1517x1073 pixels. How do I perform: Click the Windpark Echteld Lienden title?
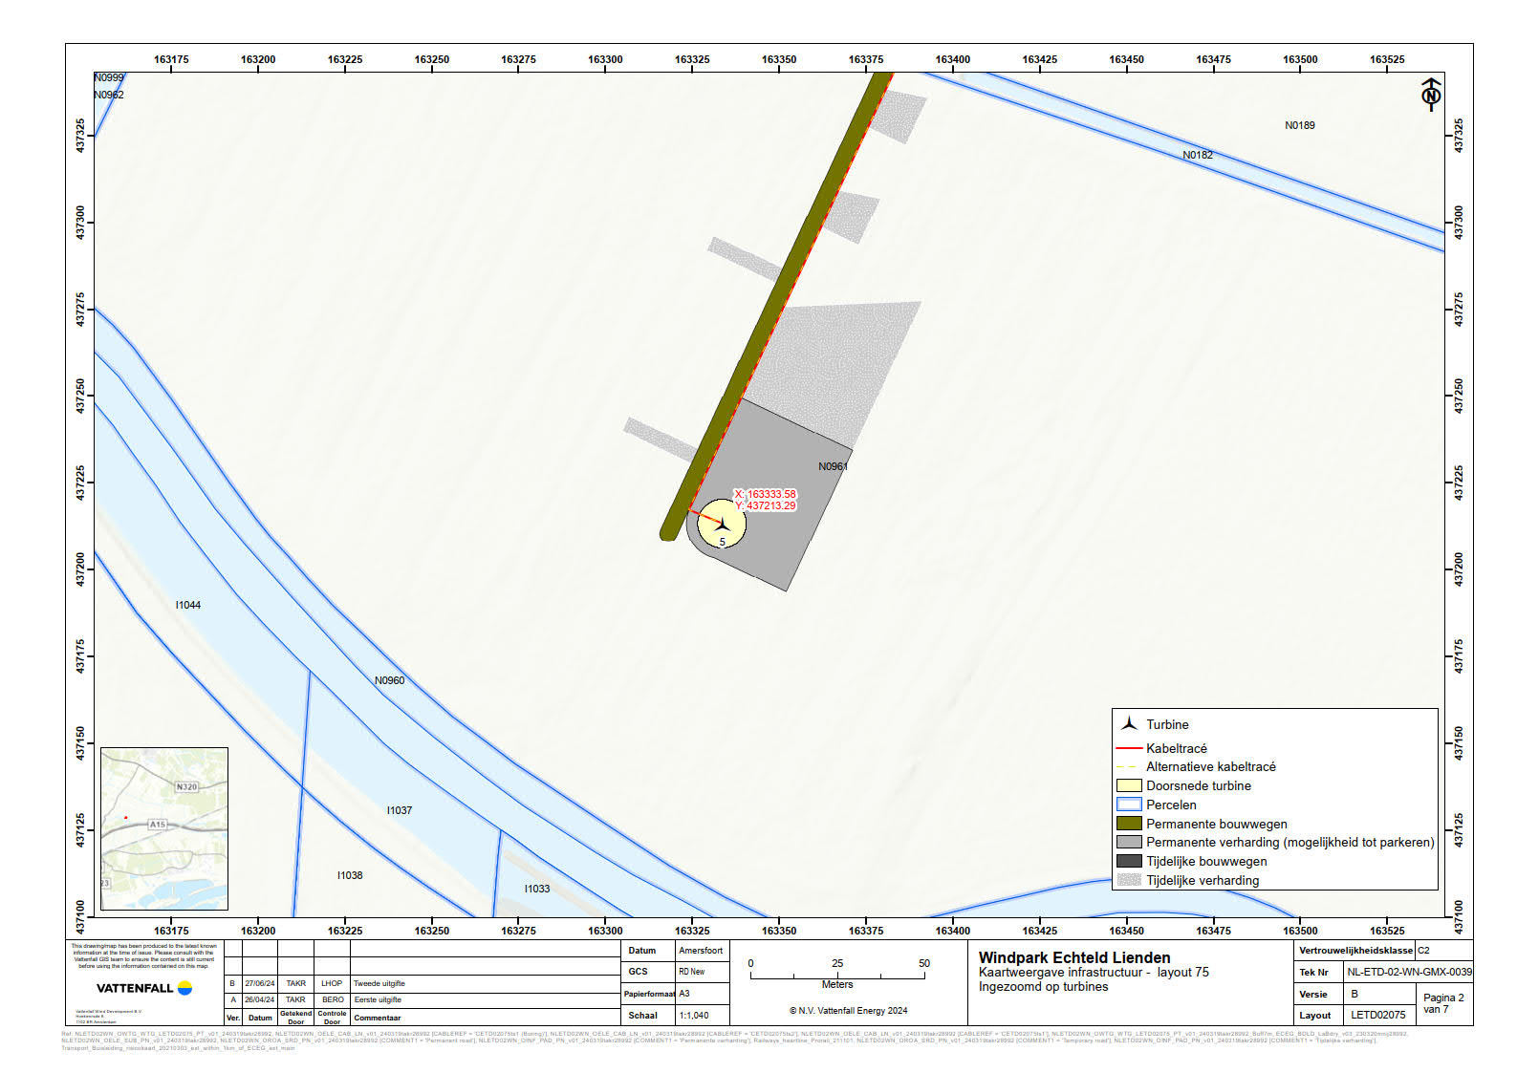pos(1073,957)
